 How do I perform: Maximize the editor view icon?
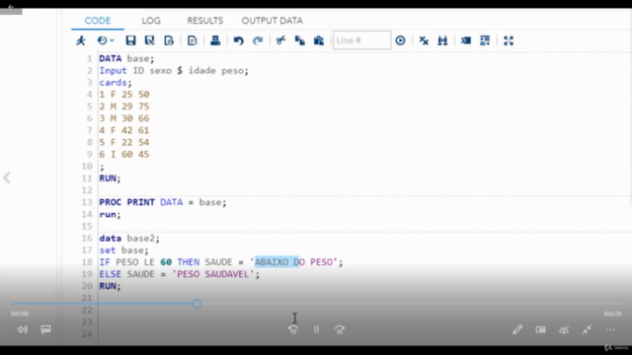[509, 40]
